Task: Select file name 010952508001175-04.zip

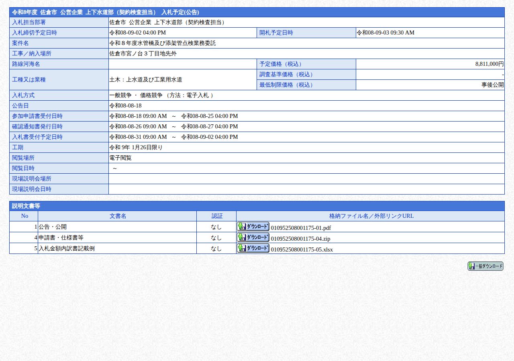Action: coord(300,239)
